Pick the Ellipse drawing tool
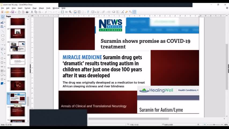Image resolution: width=229 pixels, height=129 pixels. (3, 40)
